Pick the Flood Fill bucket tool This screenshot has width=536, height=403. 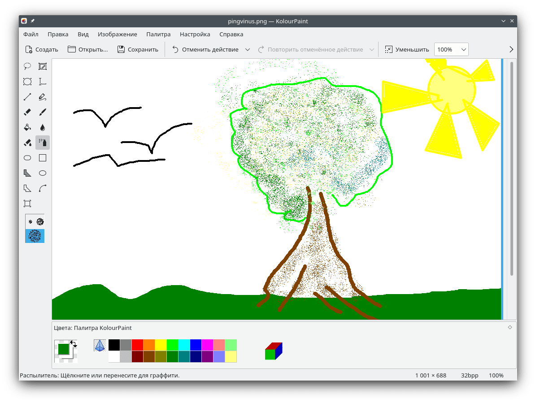tap(27, 127)
